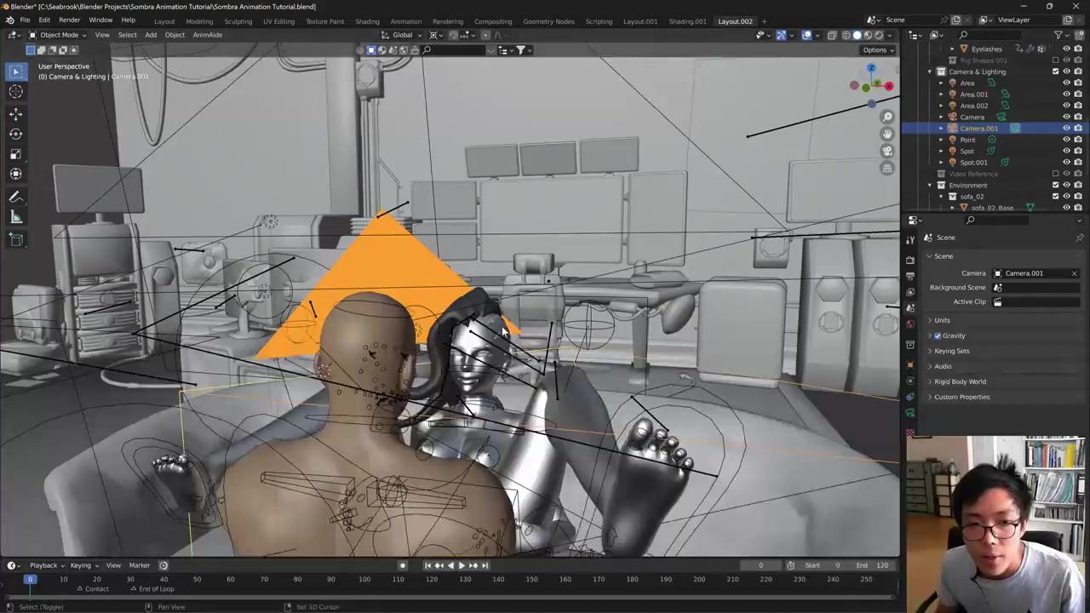Expand the Rigid Body World panel
The height and width of the screenshot is (613, 1090).
pos(960,381)
